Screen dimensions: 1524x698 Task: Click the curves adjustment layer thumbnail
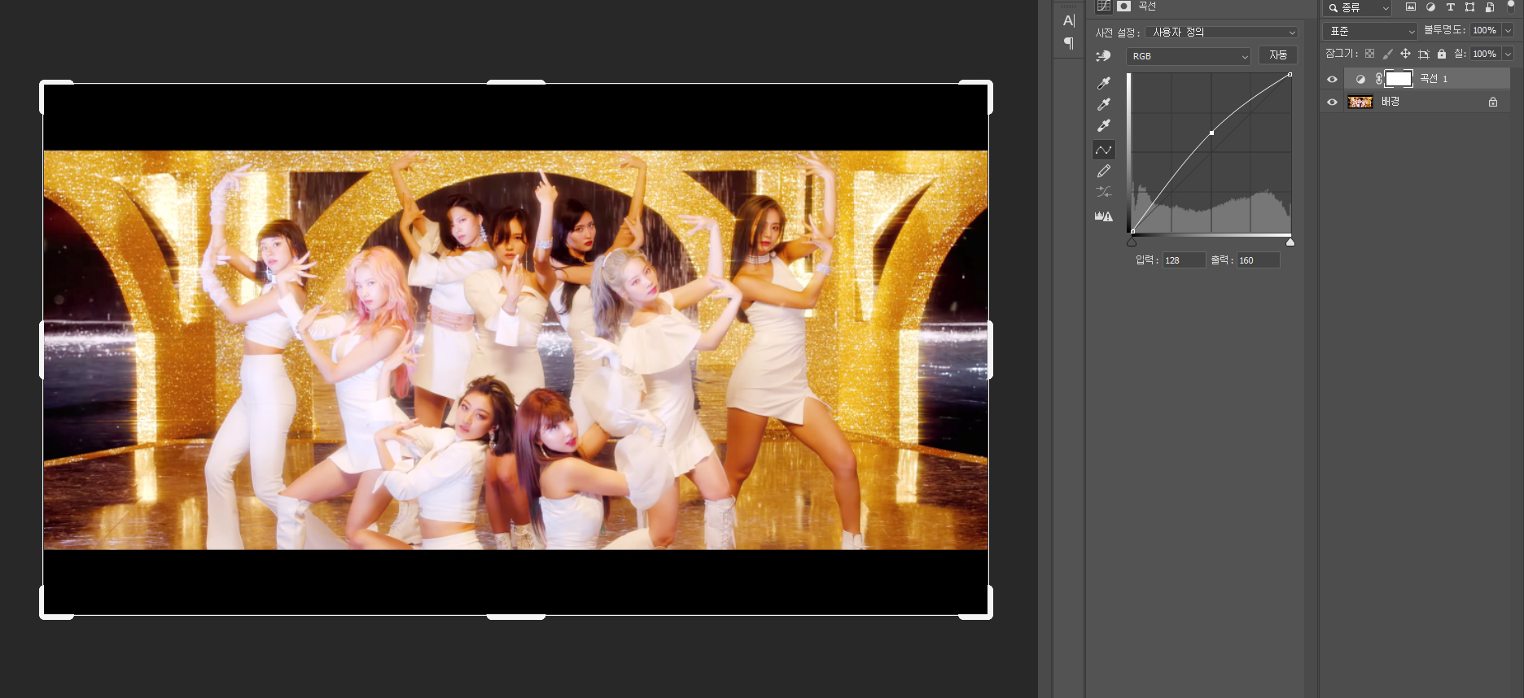coord(1360,79)
